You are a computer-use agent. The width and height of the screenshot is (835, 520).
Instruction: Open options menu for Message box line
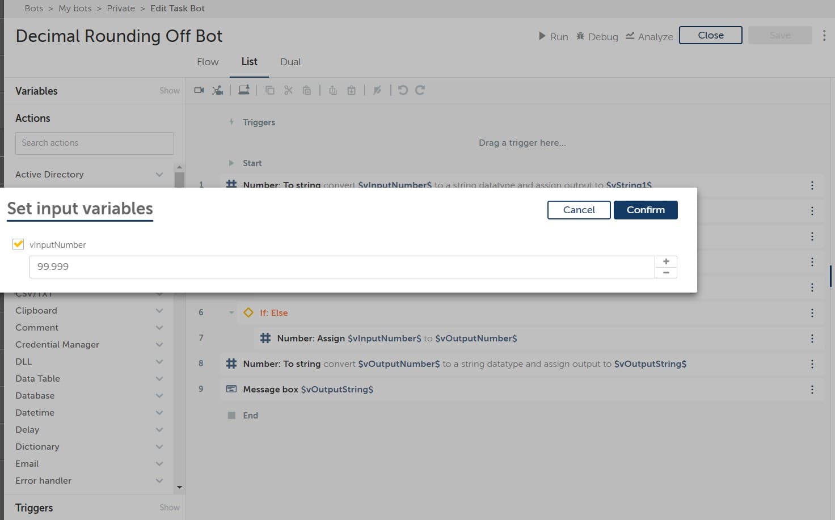coord(812,390)
